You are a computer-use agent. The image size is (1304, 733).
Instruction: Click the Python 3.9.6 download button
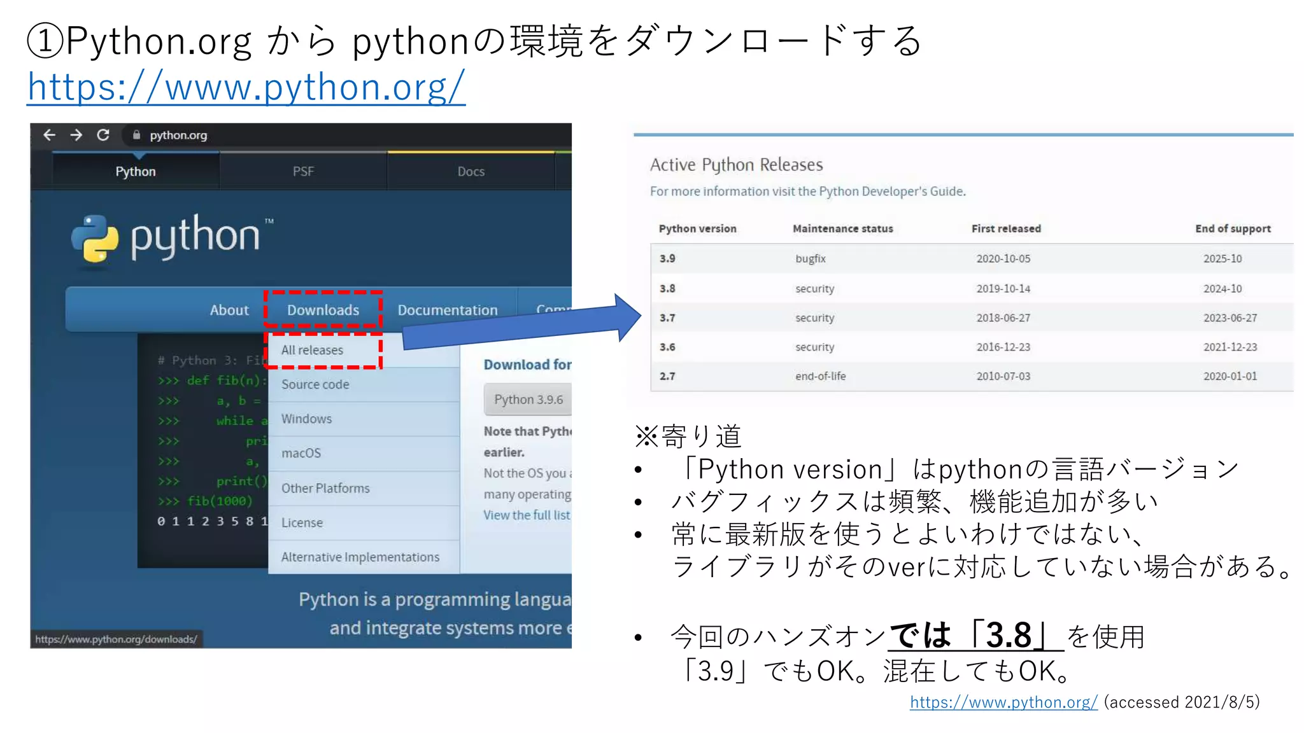coord(528,400)
